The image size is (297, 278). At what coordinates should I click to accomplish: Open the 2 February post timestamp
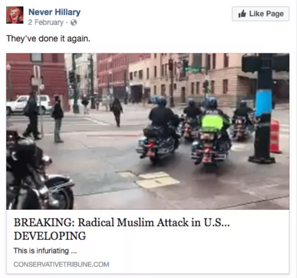[46, 22]
